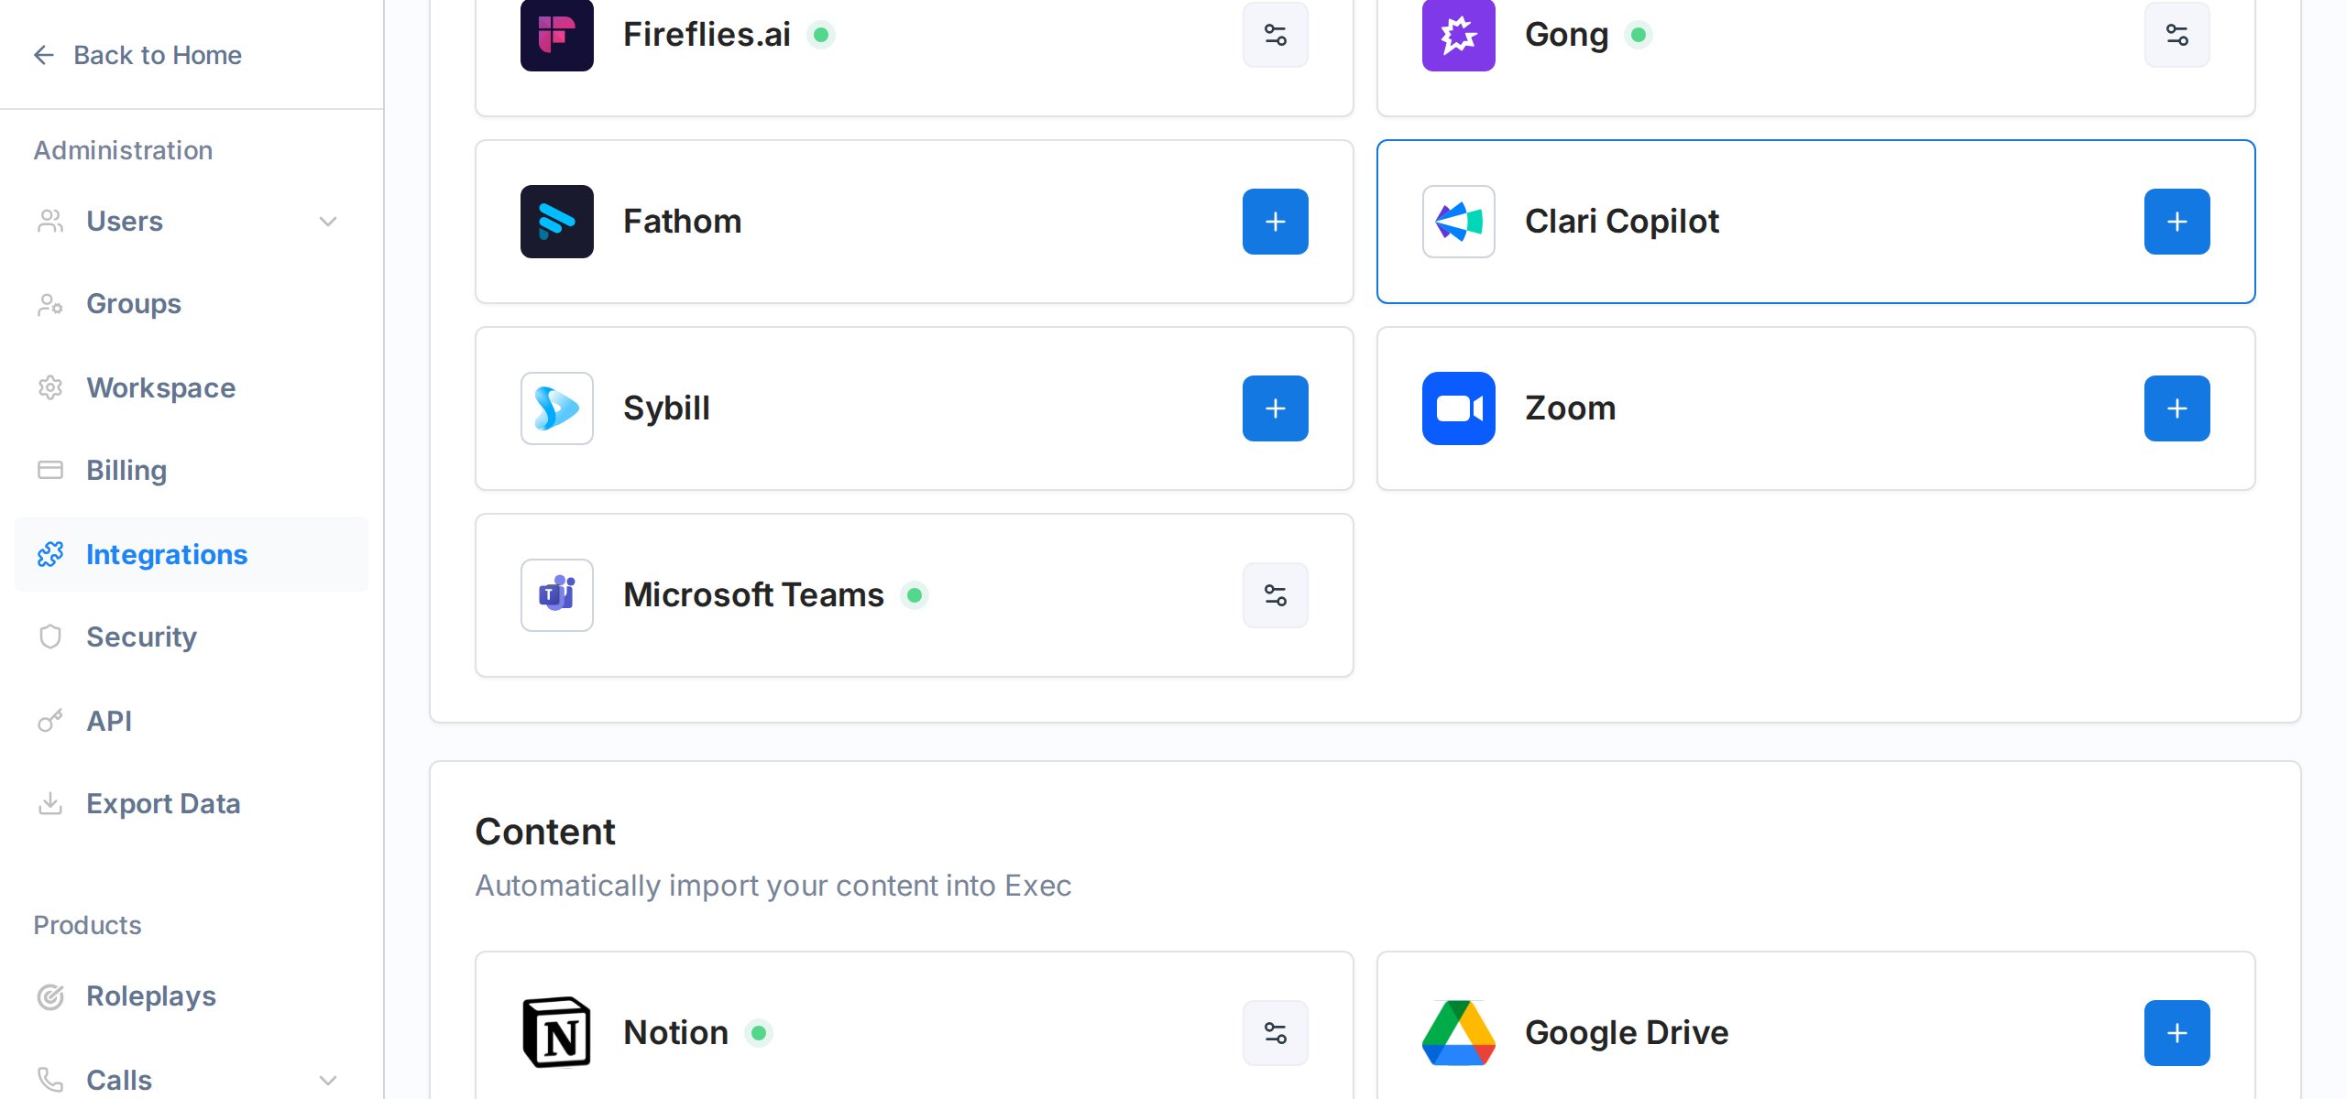Click the Content section heading
Screen dimensions: 2346x1099
point(545,832)
